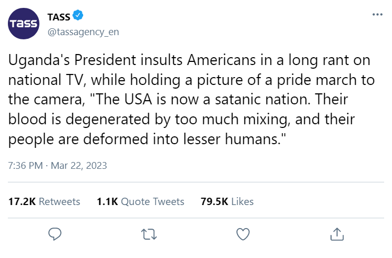Click the TASS profile avatar
This screenshot has height=258, width=392.
click(24, 24)
